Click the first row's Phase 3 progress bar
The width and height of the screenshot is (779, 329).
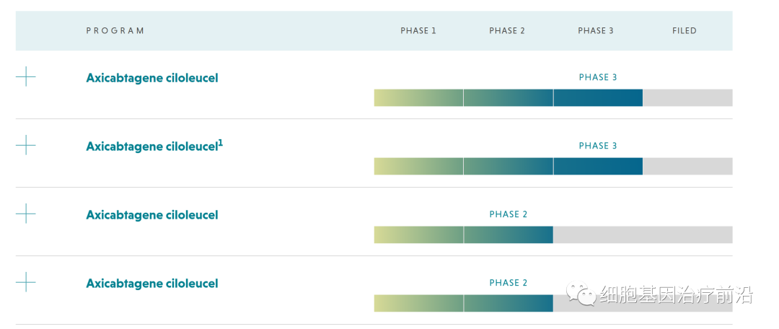tap(508, 98)
